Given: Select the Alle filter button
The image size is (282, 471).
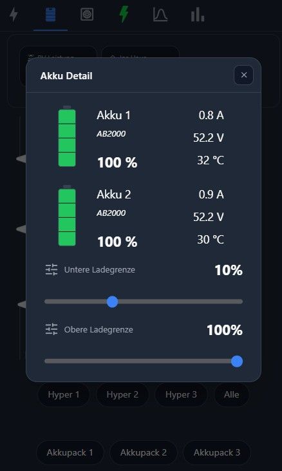Looking at the screenshot, I should pyautogui.click(x=231, y=394).
